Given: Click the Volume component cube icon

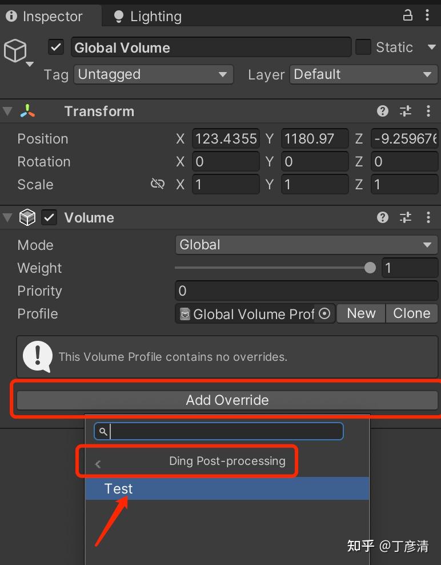Looking at the screenshot, I should click(x=27, y=217).
